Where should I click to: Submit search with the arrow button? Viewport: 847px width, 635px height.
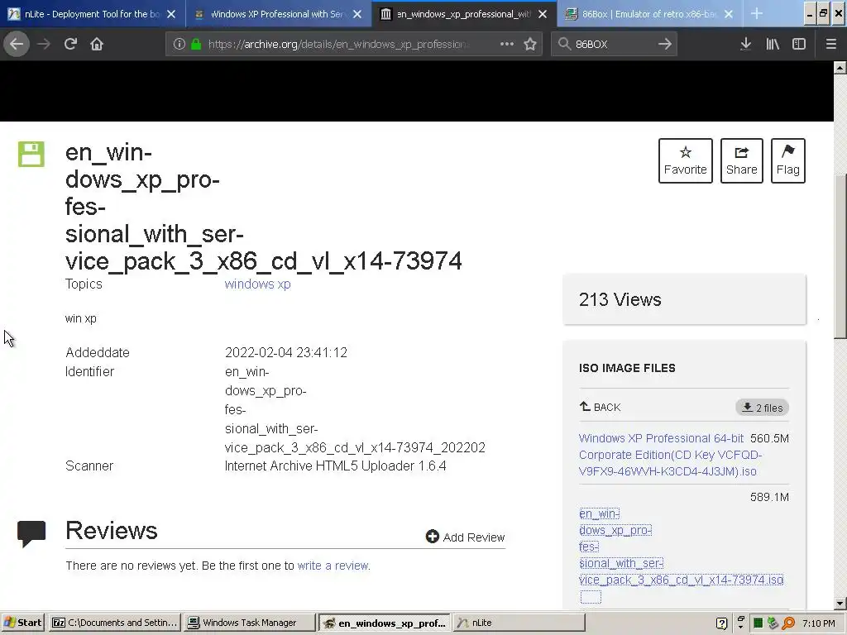coord(665,45)
